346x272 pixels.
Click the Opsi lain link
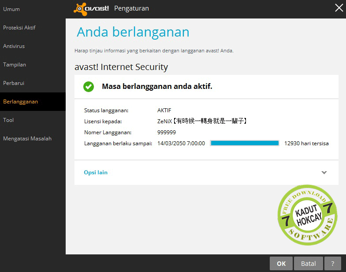[96, 173]
